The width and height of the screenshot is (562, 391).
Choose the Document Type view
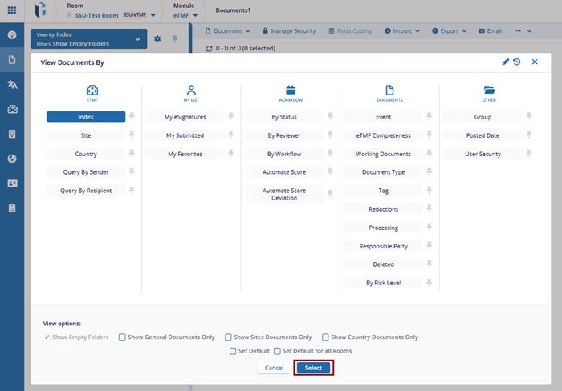point(383,172)
